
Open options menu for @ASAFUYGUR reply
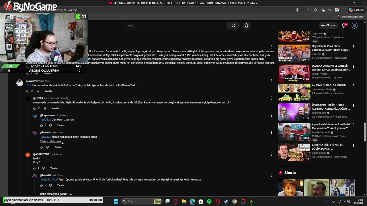coord(271,154)
